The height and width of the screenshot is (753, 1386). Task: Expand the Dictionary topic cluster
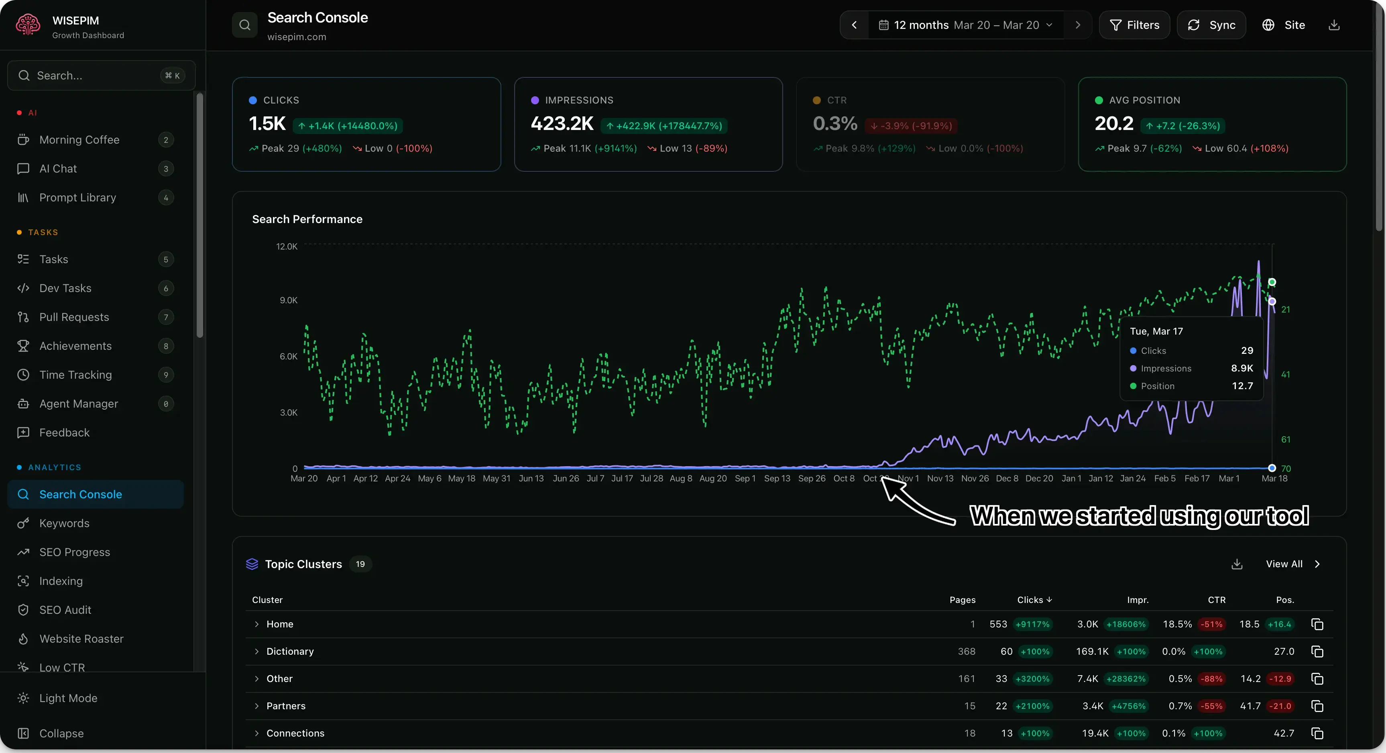coord(257,652)
